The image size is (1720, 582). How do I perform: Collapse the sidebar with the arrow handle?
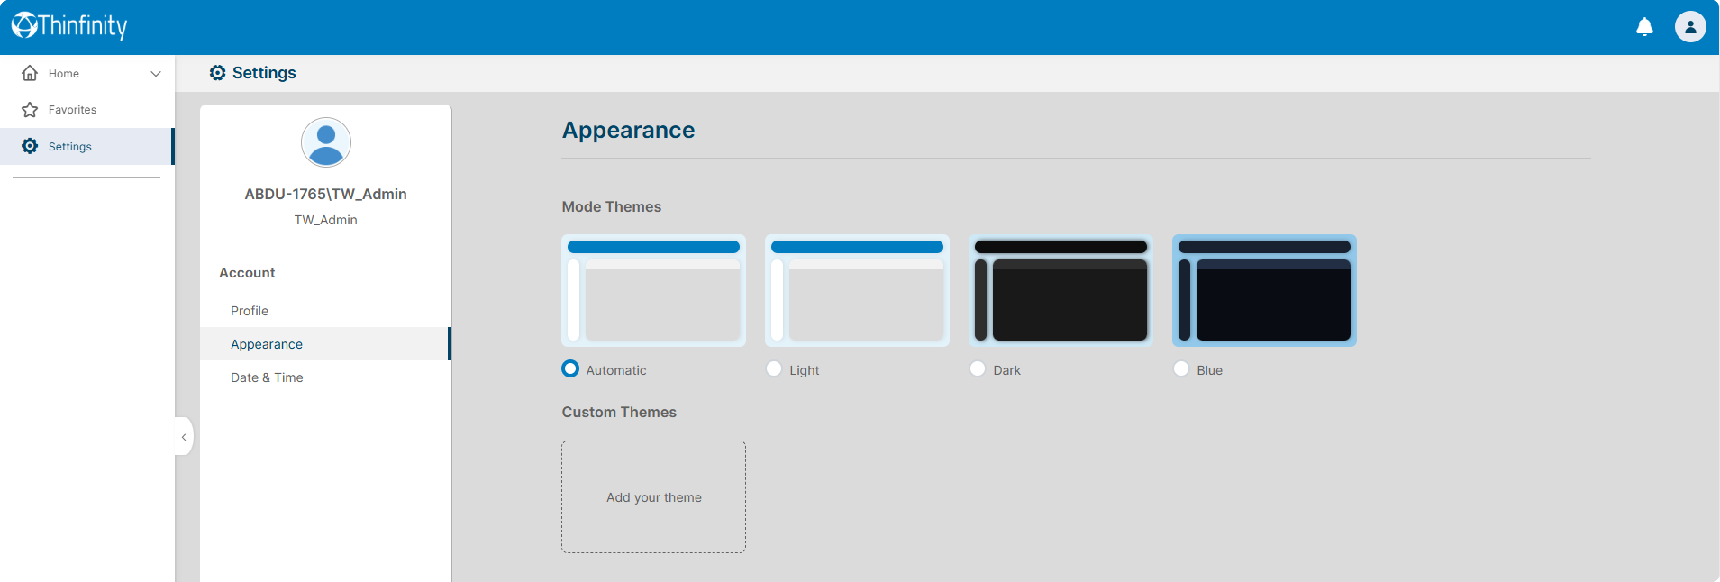click(184, 436)
